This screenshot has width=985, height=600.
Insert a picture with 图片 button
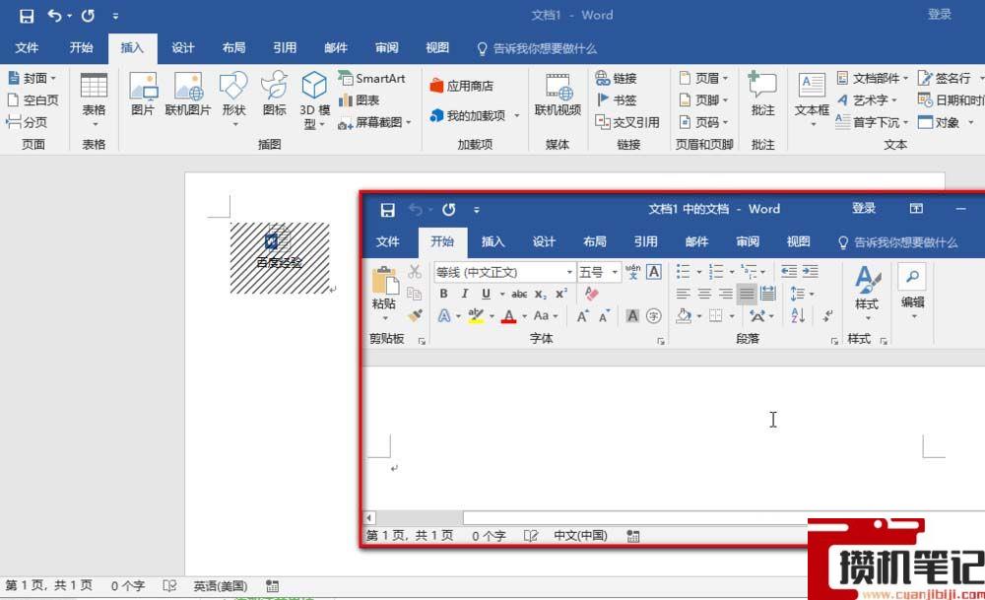143,95
